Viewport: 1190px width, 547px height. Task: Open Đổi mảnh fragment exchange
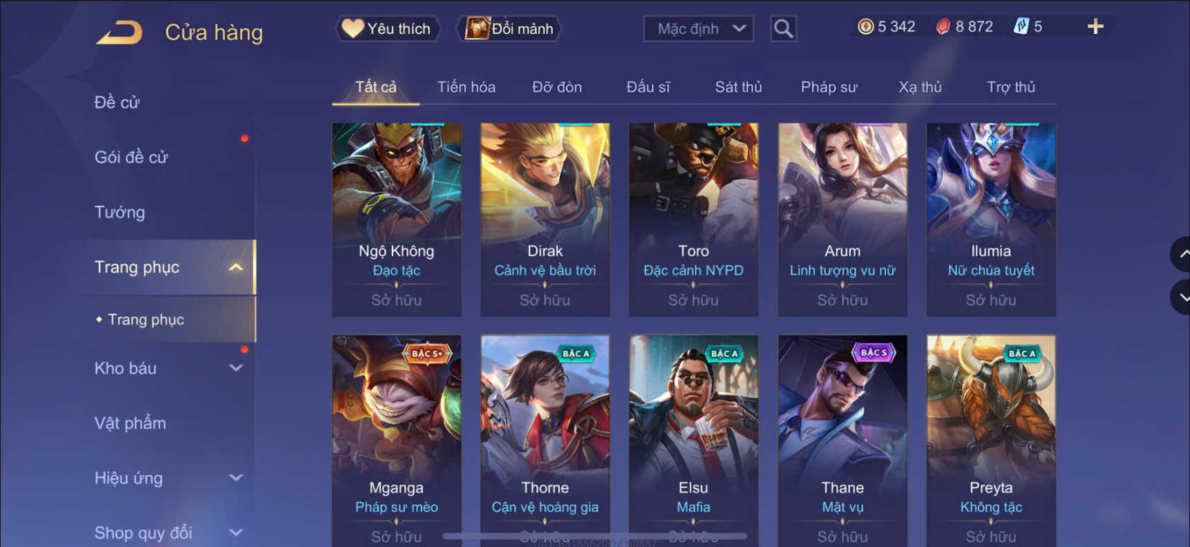pyautogui.click(x=509, y=28)
